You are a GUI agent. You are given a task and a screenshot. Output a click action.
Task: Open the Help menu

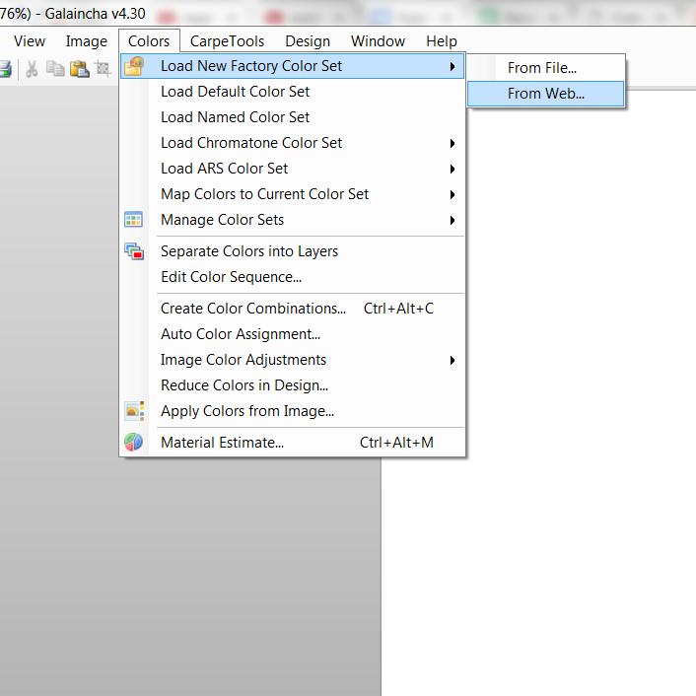pos(442,41)
